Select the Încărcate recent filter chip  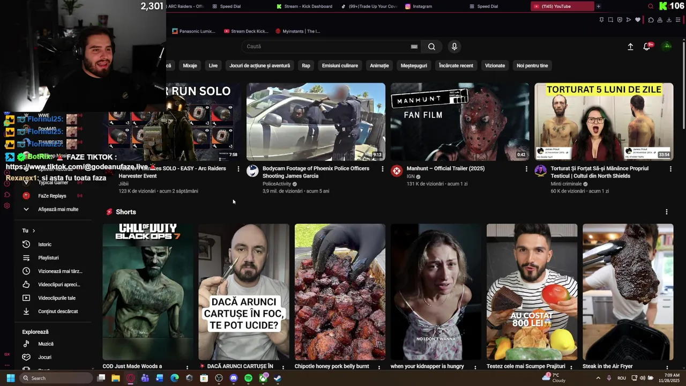pos(456,65)
